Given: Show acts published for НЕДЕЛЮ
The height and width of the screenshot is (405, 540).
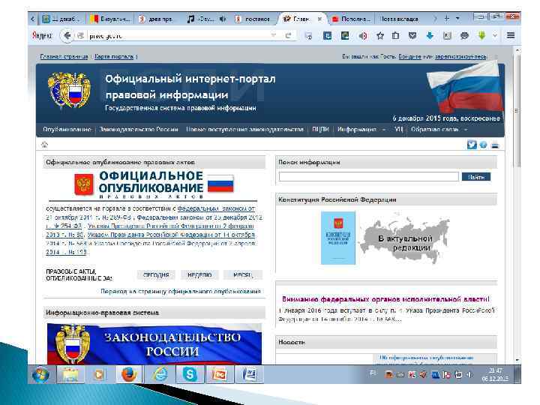Looking at the screenshot, I should click(199, 274).
